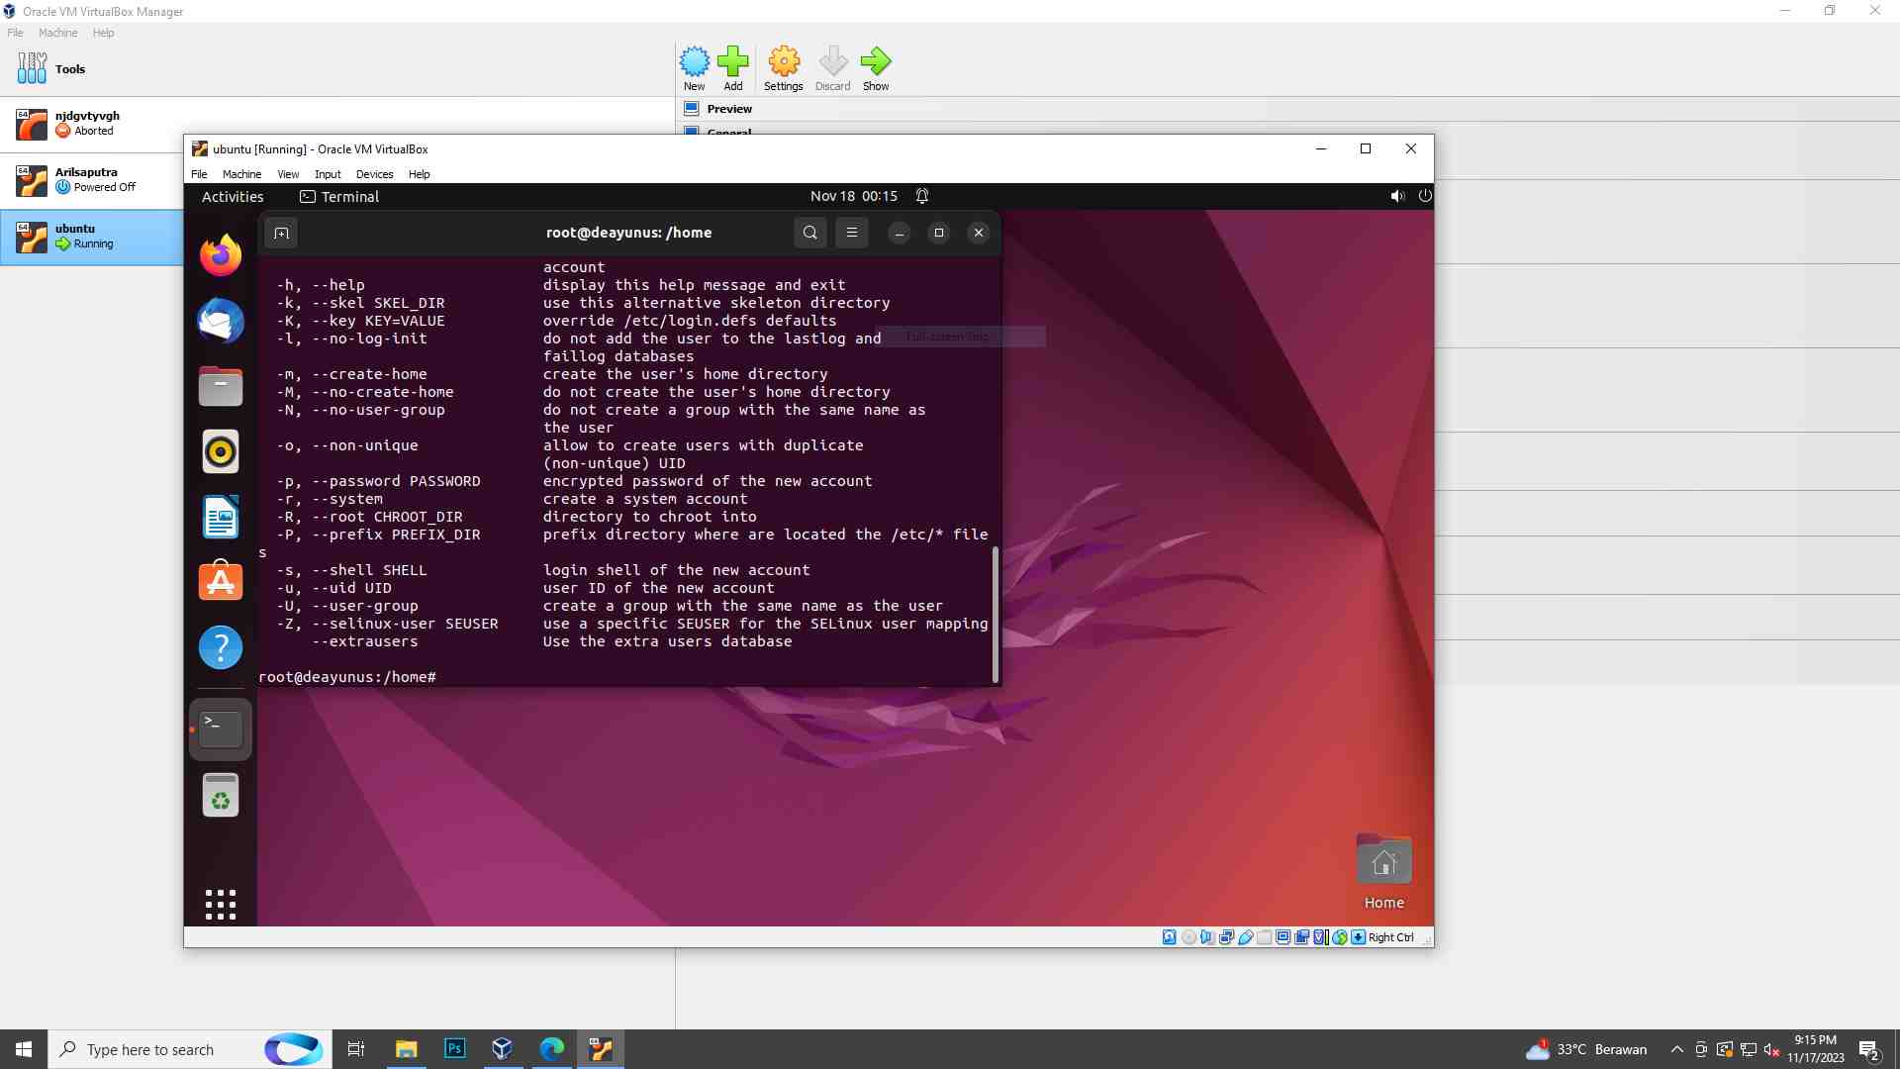
Task: Open Machine menu in ubuntu VM window
Action: coord(241,174)
